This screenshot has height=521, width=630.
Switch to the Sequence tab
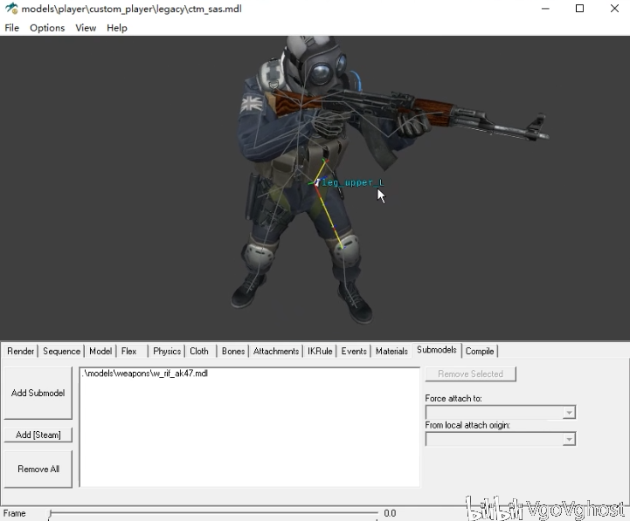point(61,351)
